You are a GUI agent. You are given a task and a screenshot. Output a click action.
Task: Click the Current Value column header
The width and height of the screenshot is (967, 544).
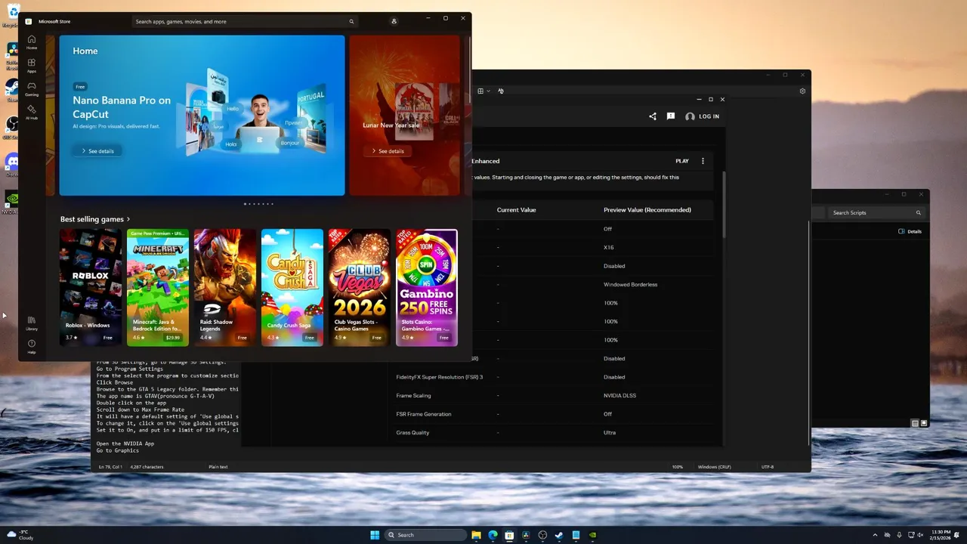[517, 210]
